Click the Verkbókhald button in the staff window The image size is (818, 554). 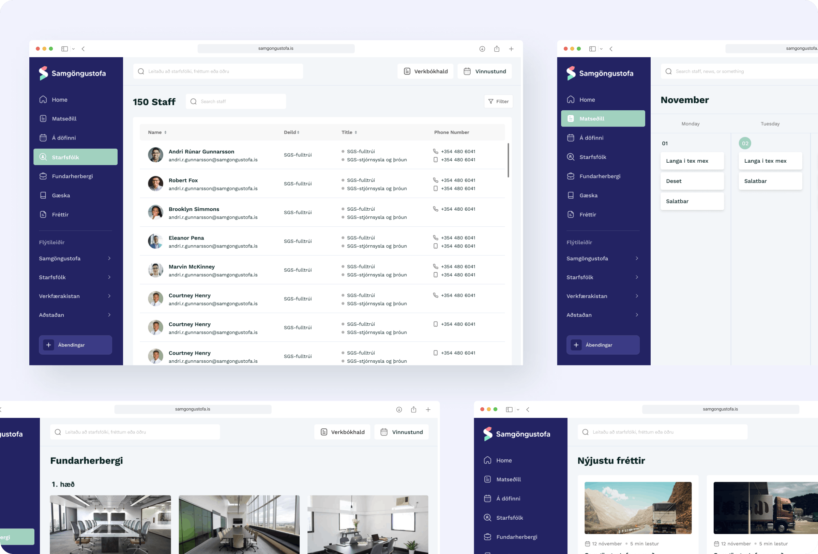click(425, 71)
